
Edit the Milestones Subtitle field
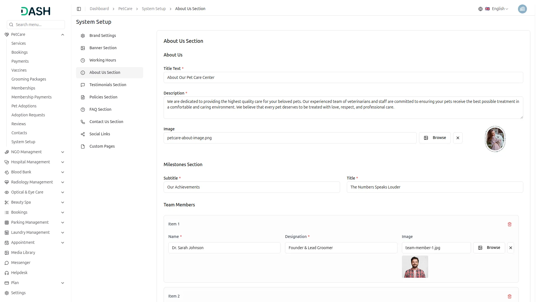[252, 187]
